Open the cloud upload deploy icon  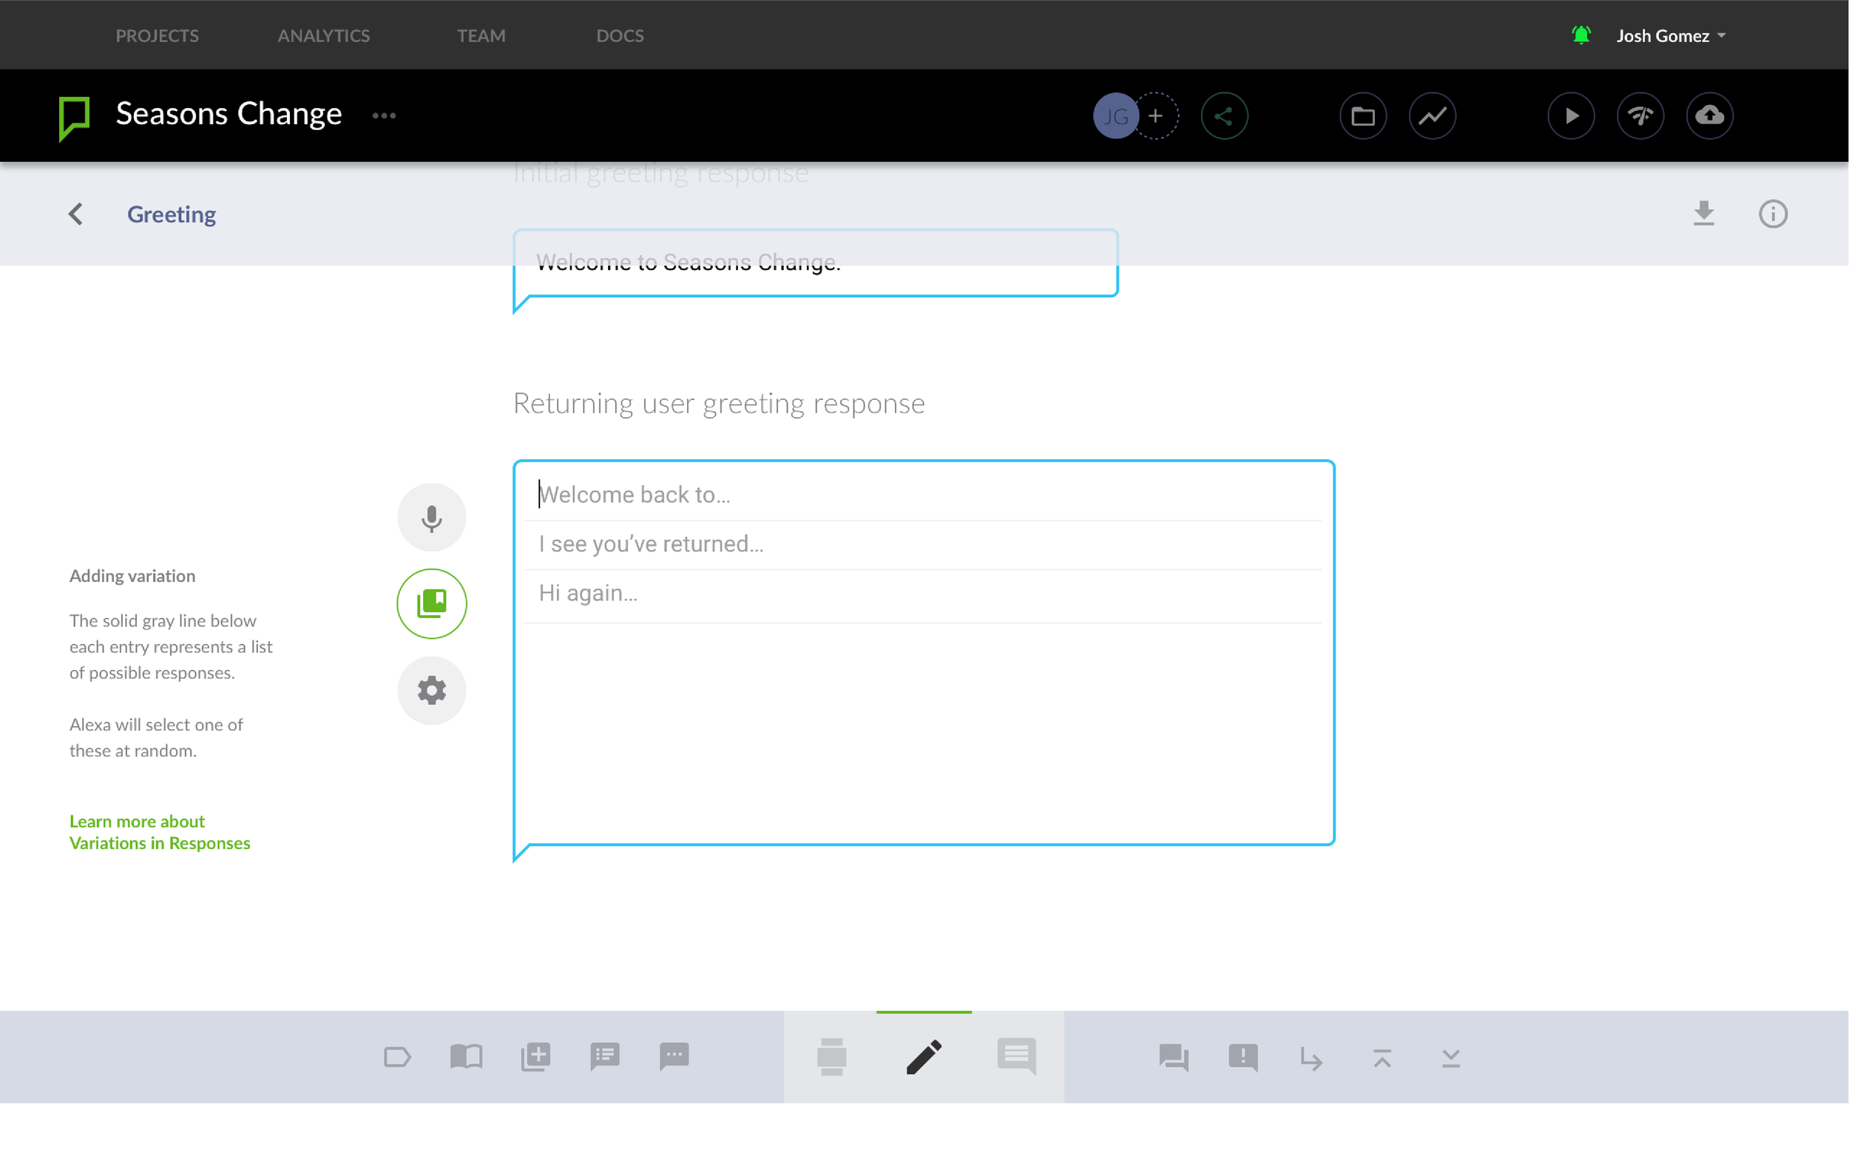[x=1709, y=116]
